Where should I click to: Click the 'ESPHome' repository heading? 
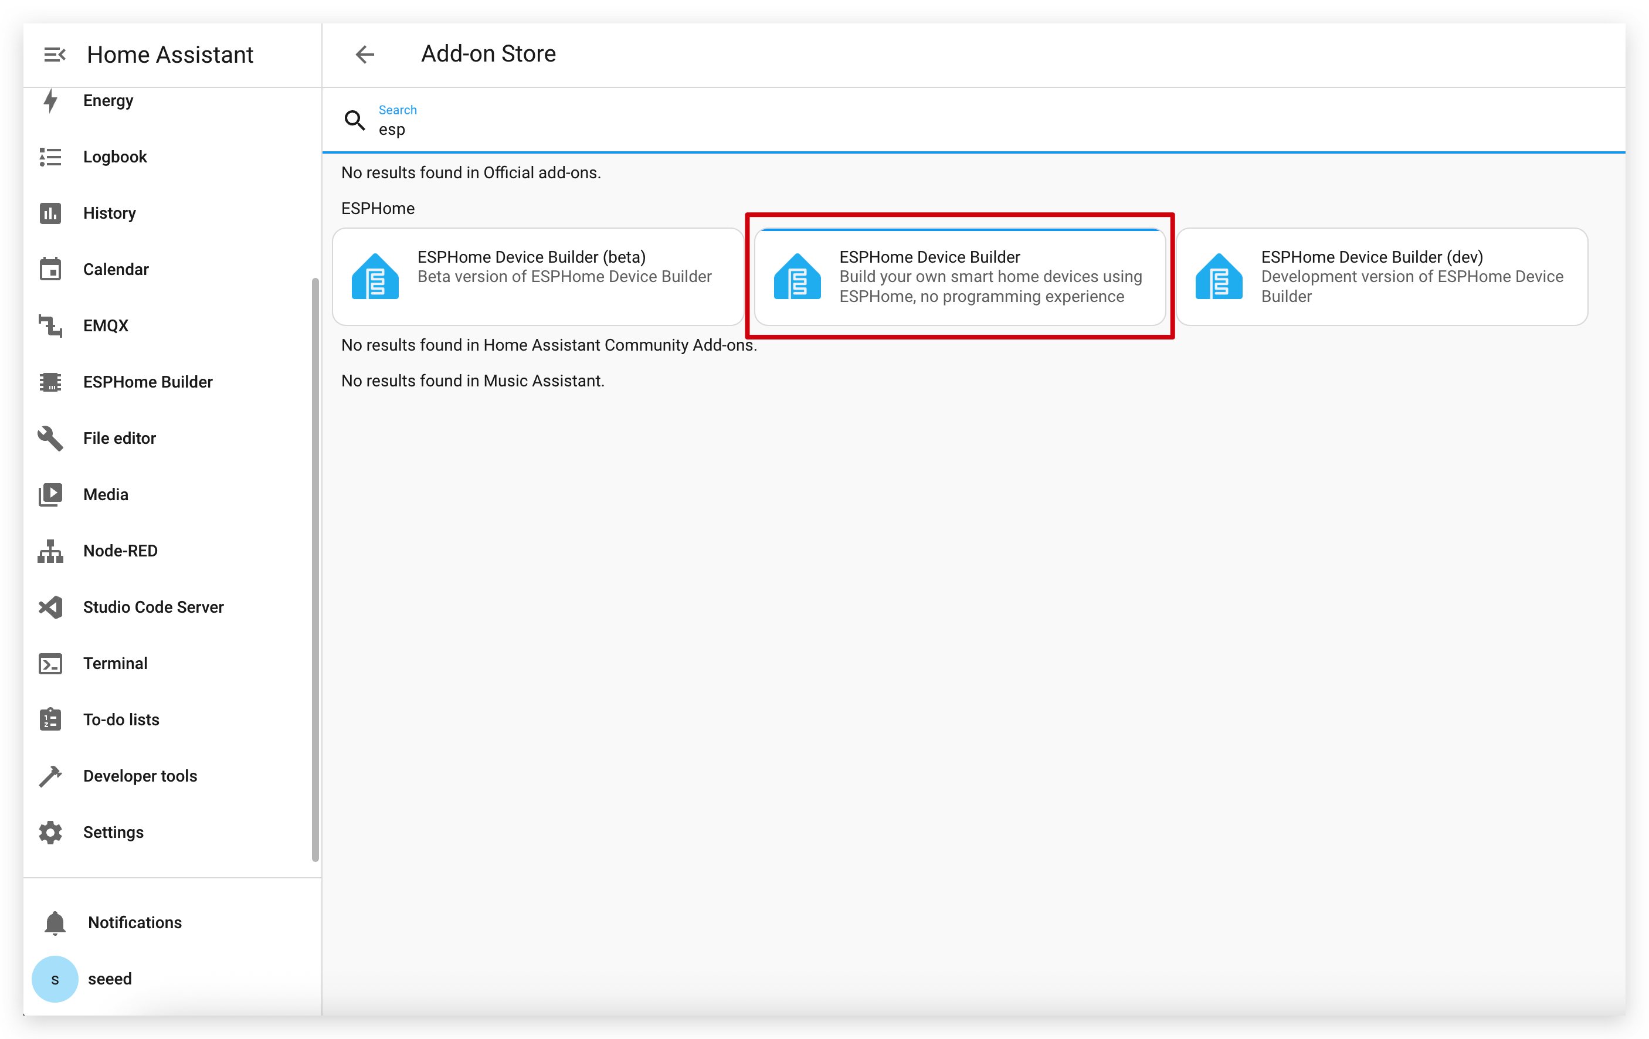pyautogui.click(x=378, y=208)
